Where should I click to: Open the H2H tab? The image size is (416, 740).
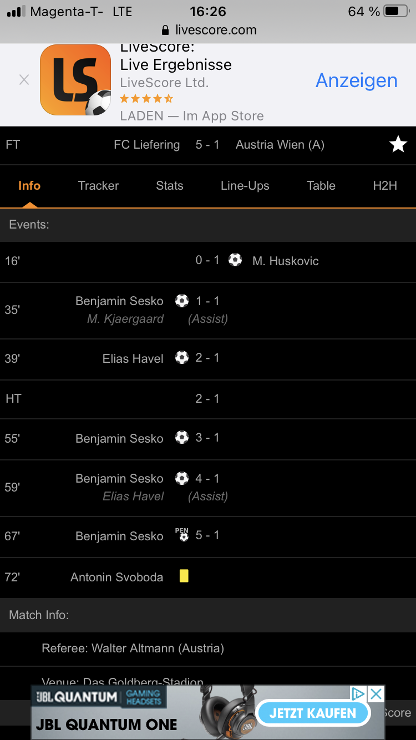click(x=385, y=186)
